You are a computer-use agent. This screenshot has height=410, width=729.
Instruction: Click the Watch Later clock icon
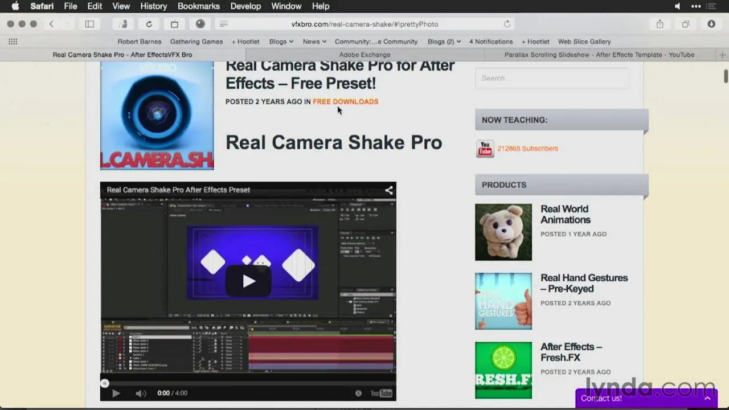pyautogui.click(x=358, y=393)
